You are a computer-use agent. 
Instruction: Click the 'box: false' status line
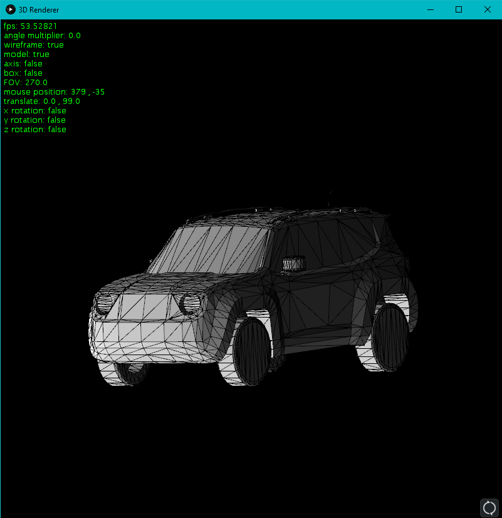pos(23,73)
